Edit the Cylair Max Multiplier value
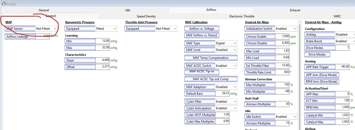Image resolution: width=355 pixels, height=130 pixels. click(x=222, y=122)
